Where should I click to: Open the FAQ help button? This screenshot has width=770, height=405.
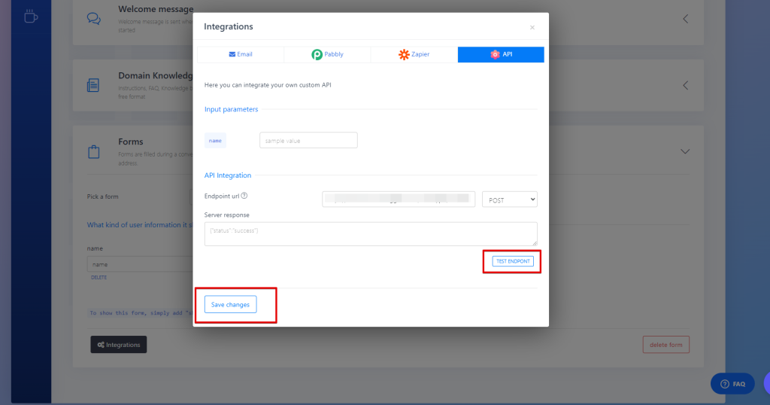[733, 384]
